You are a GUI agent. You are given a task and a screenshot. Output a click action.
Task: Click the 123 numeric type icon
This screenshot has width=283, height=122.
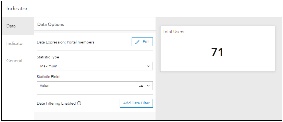141,86
